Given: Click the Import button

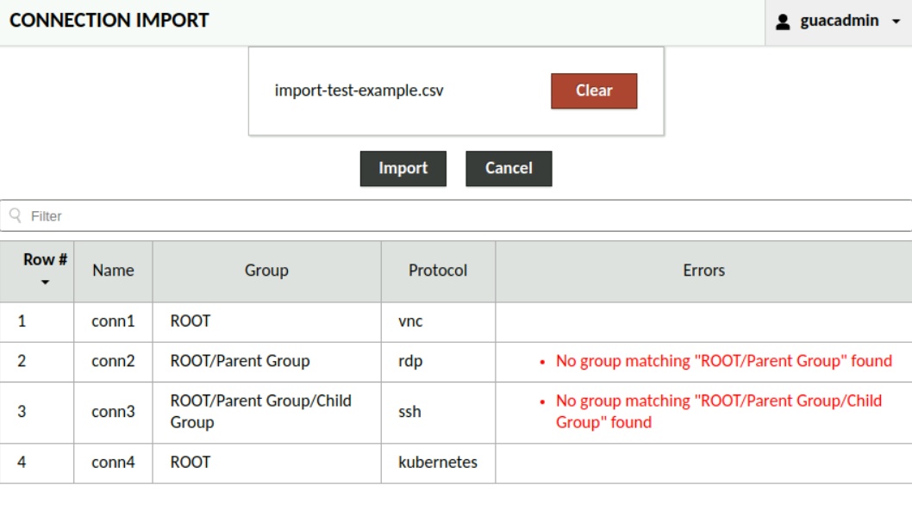Looking at the screenshot, I should coord(403,169).
